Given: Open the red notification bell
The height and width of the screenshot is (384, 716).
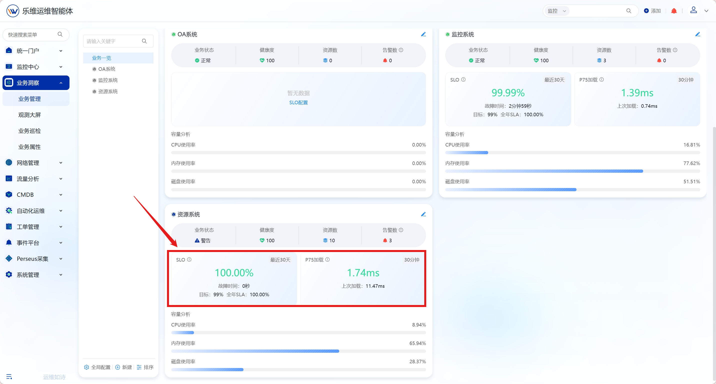Looking at the screenshot, I should pos(674,11).
